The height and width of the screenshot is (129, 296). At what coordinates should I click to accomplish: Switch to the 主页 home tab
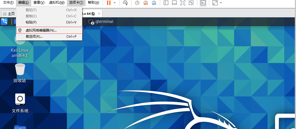pyautogui.click(x=9, y=14)
